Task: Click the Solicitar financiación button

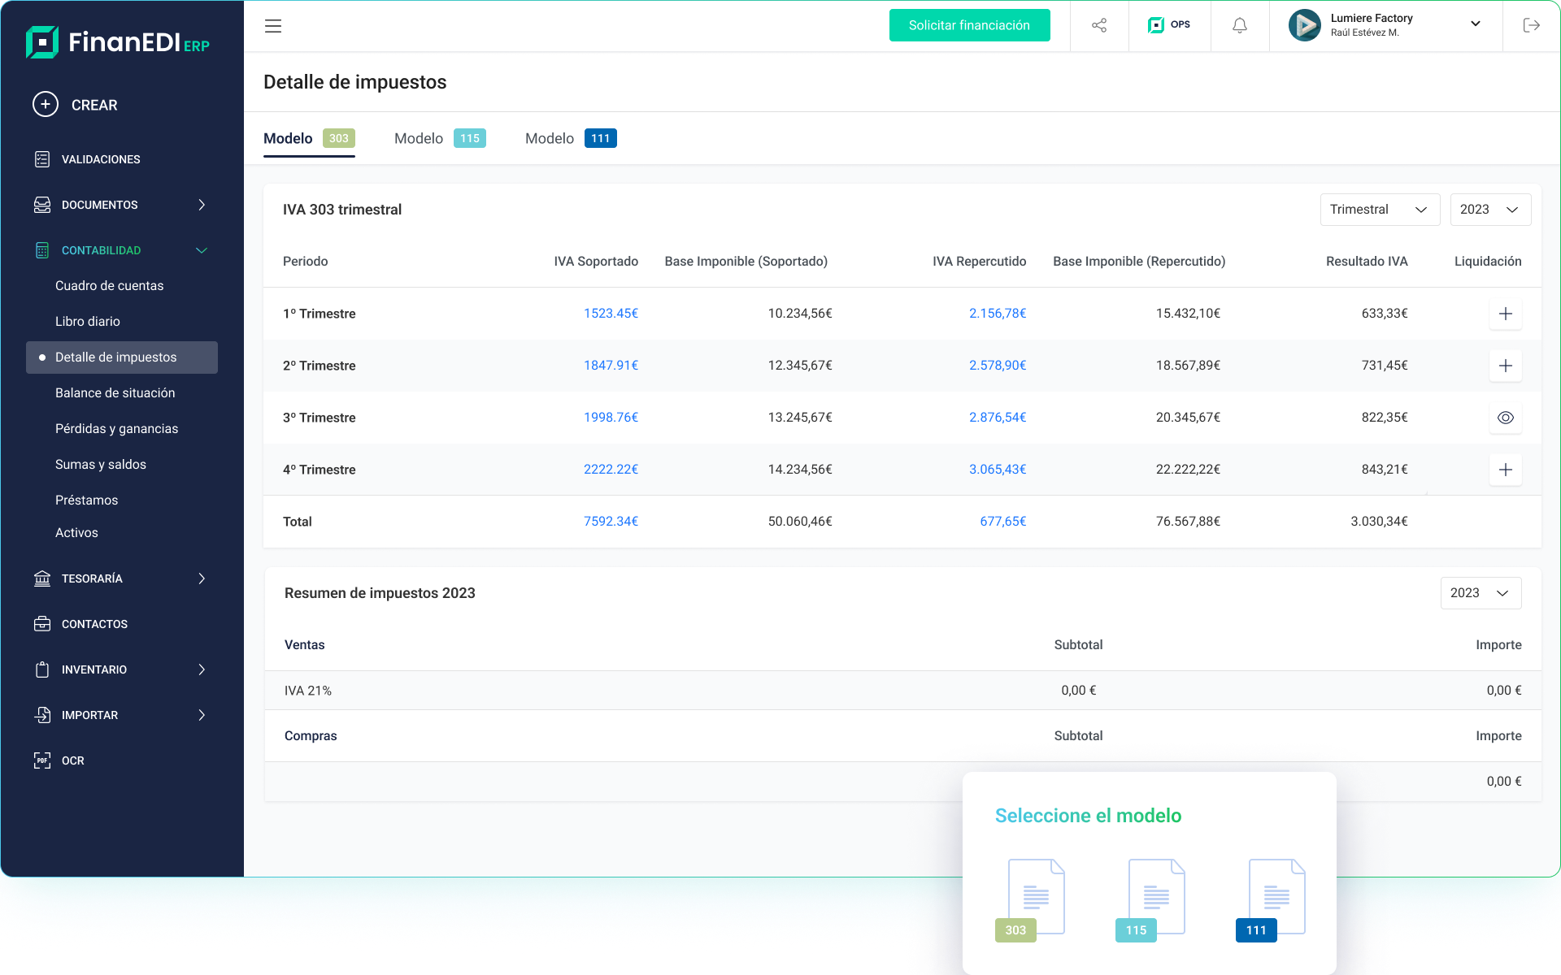Action: click(969, 25)
